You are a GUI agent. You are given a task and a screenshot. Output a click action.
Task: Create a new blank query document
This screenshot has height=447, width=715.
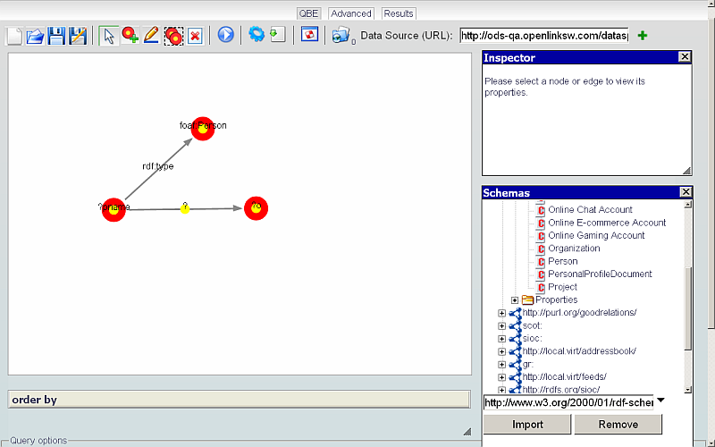pyautogui.click(x=13, y=36)
